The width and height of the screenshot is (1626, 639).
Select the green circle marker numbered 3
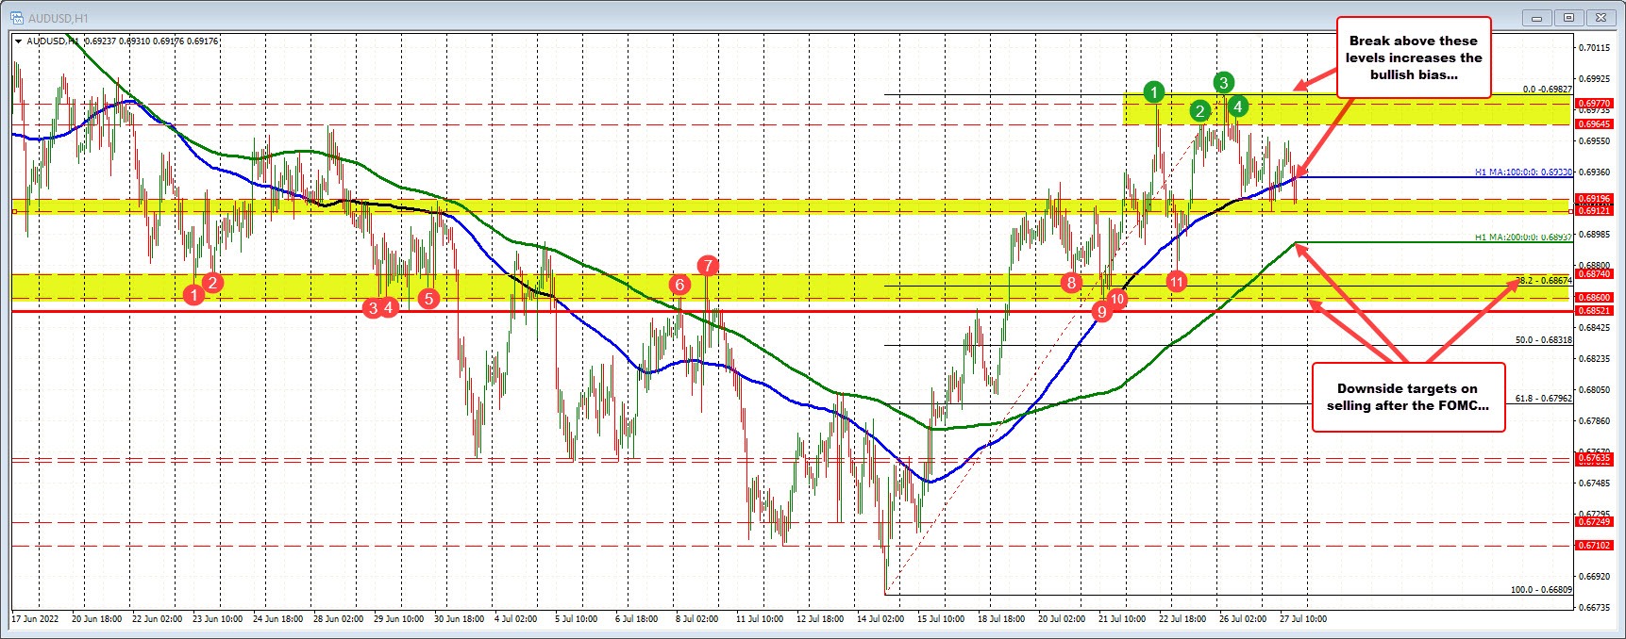tap(1223, 82)
